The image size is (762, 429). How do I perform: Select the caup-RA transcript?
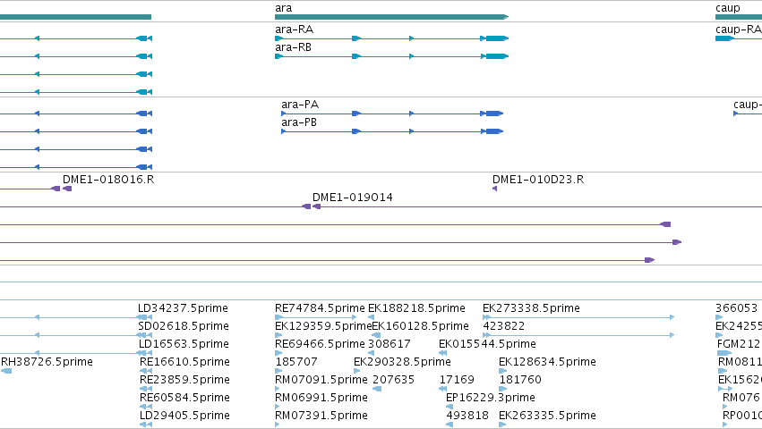pos(739,38)
